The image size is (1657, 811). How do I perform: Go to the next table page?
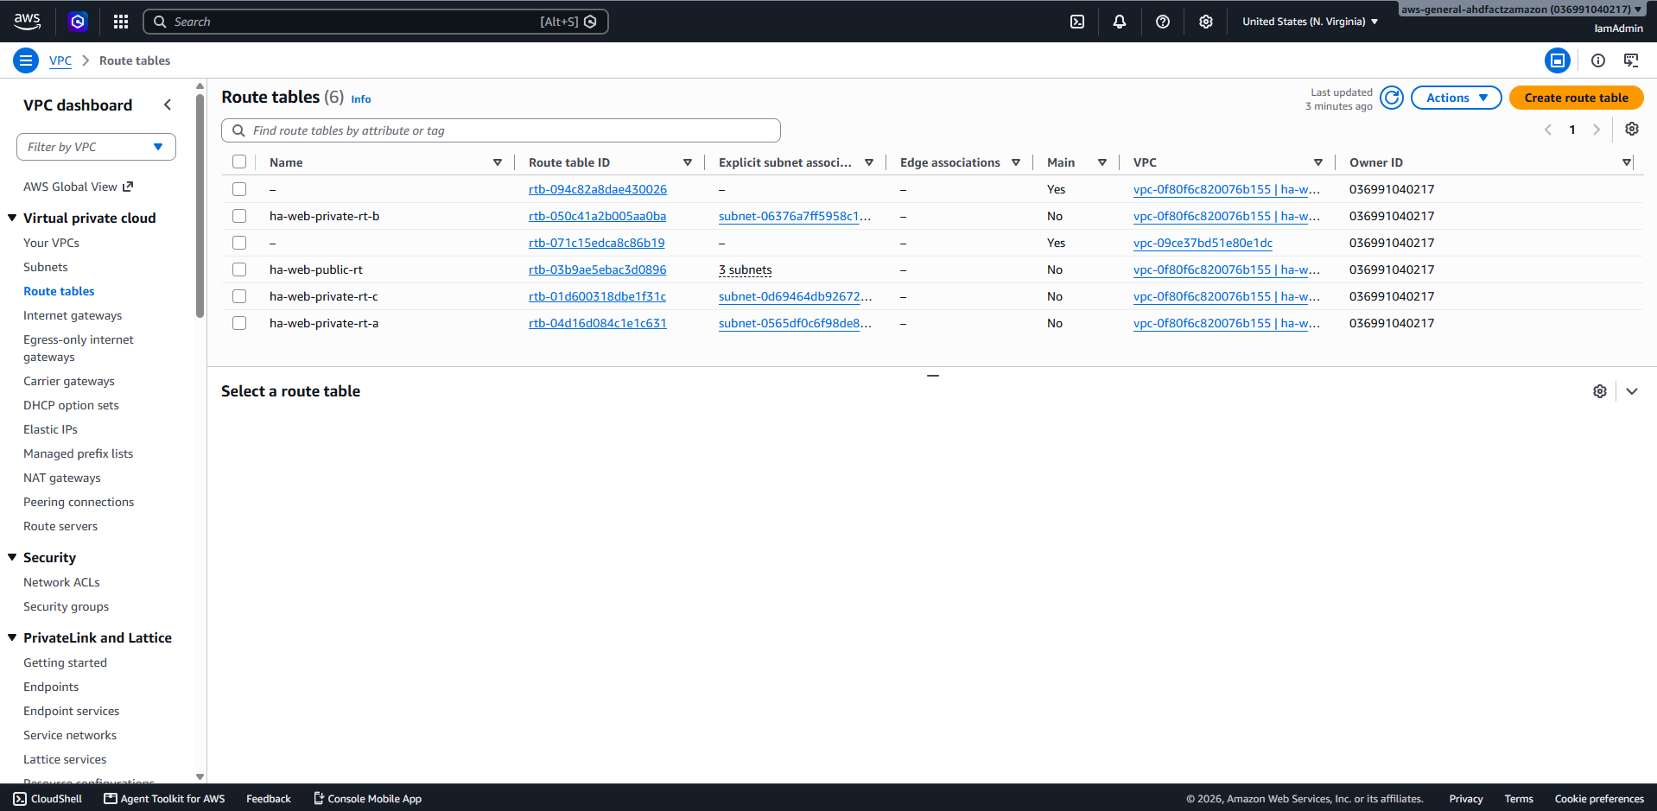coord(1597,130)
